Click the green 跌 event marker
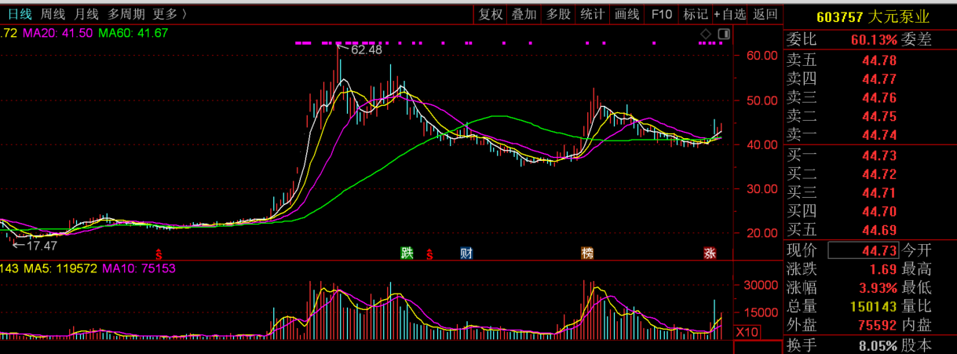 tap(407, 253)
